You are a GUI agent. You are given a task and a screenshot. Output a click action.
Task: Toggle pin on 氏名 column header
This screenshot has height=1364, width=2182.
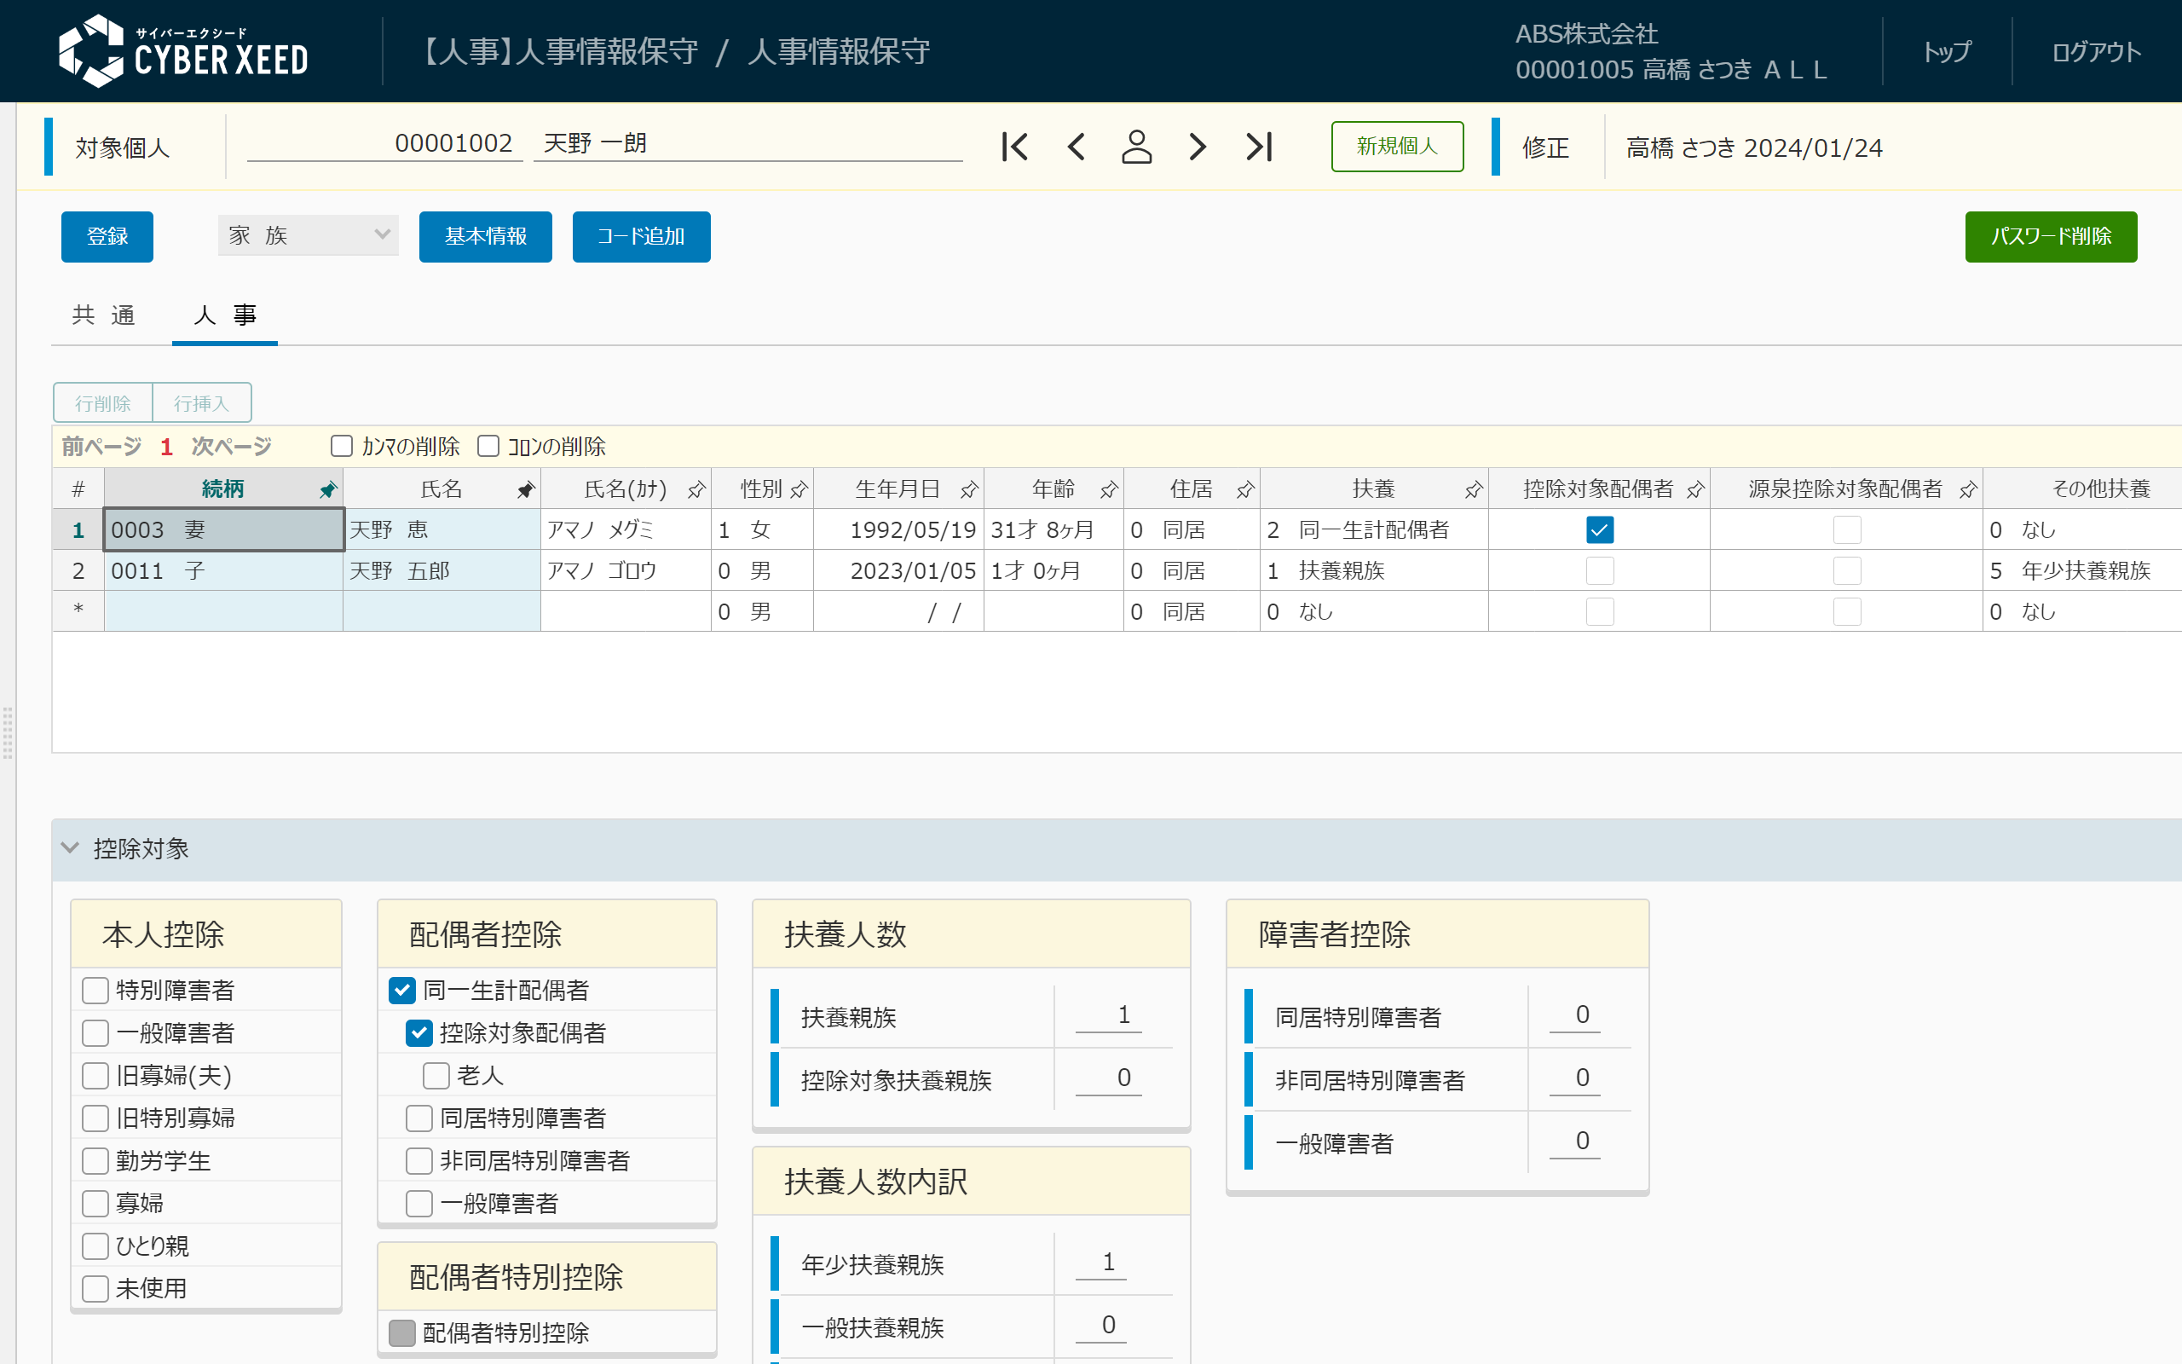point(526,490)
